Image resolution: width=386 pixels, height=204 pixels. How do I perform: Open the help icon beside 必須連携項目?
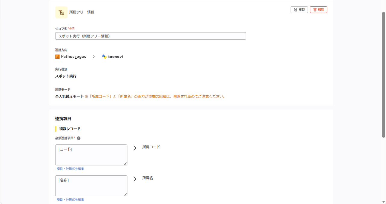pos(79,138)
